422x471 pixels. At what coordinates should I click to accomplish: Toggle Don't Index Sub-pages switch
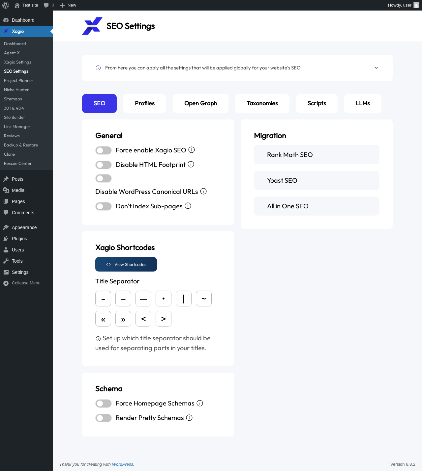104,206
